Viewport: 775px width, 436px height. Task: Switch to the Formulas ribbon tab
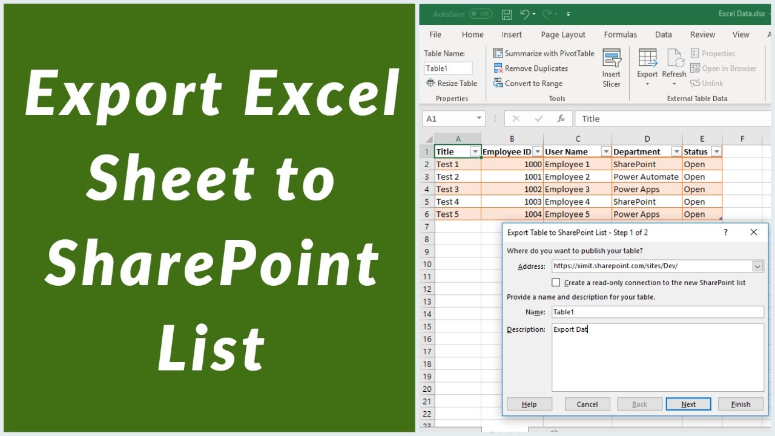coord(620,35)
